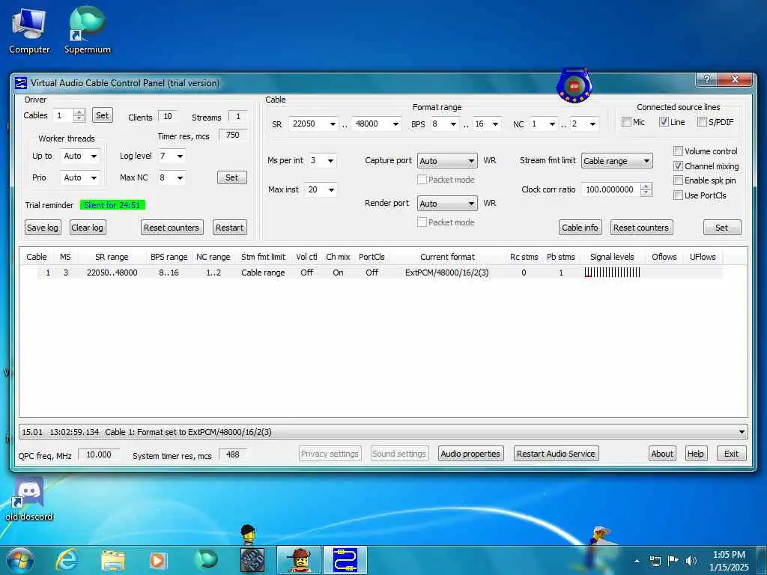Open Supermium browser in the taskbar
The height and width of the screenshot is (575, 767).
205,560
